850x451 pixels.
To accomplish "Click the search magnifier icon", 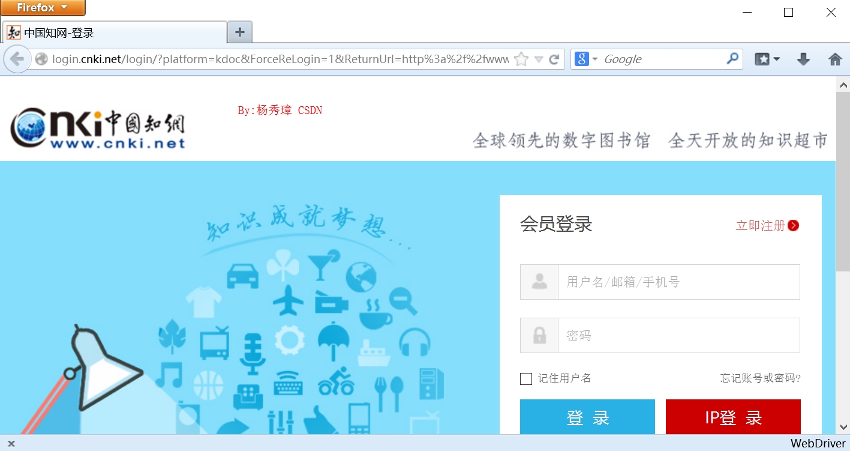I will (x=732, y=59).
